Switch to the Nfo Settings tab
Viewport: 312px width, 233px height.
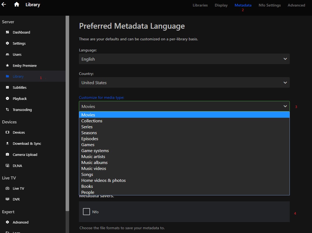coord(269,5)
